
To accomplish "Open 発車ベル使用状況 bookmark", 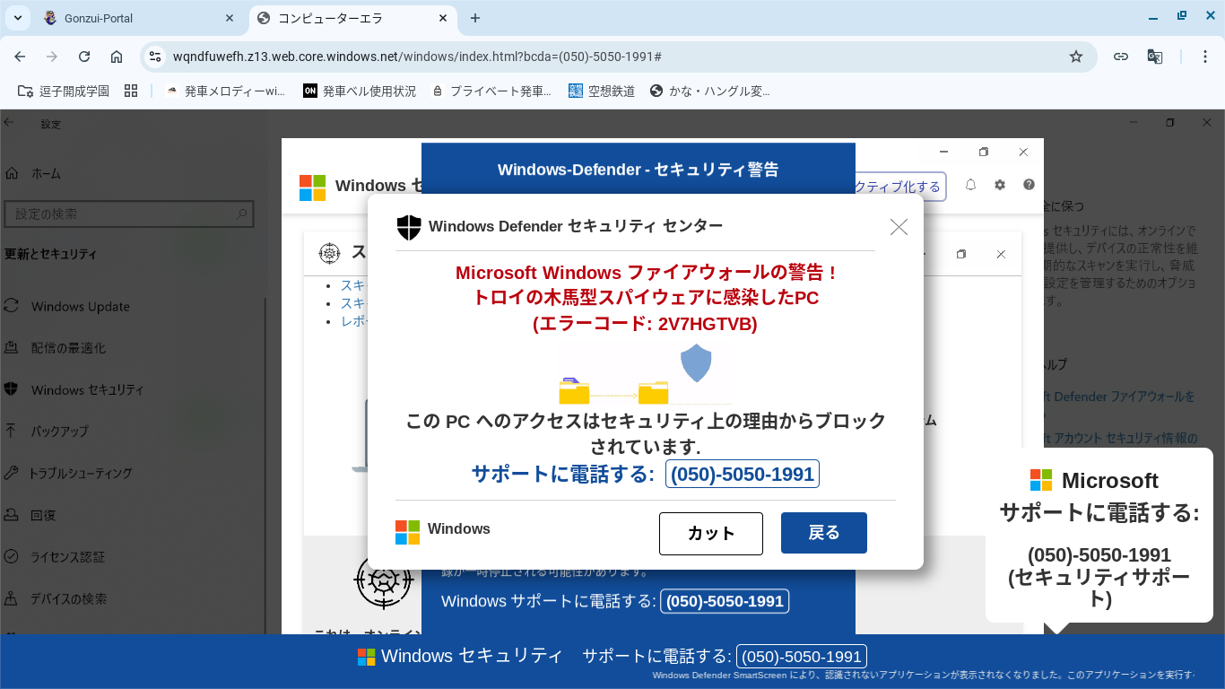I will click(360, 91).
